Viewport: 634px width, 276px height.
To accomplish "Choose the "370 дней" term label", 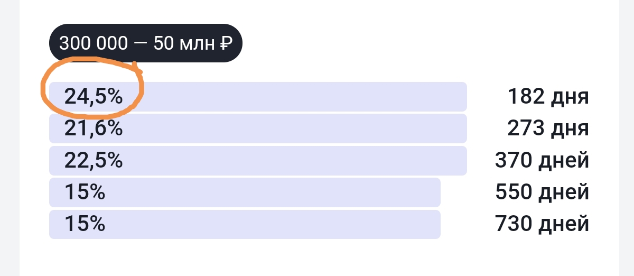I will pyautogui.click(x=542, y=160).
